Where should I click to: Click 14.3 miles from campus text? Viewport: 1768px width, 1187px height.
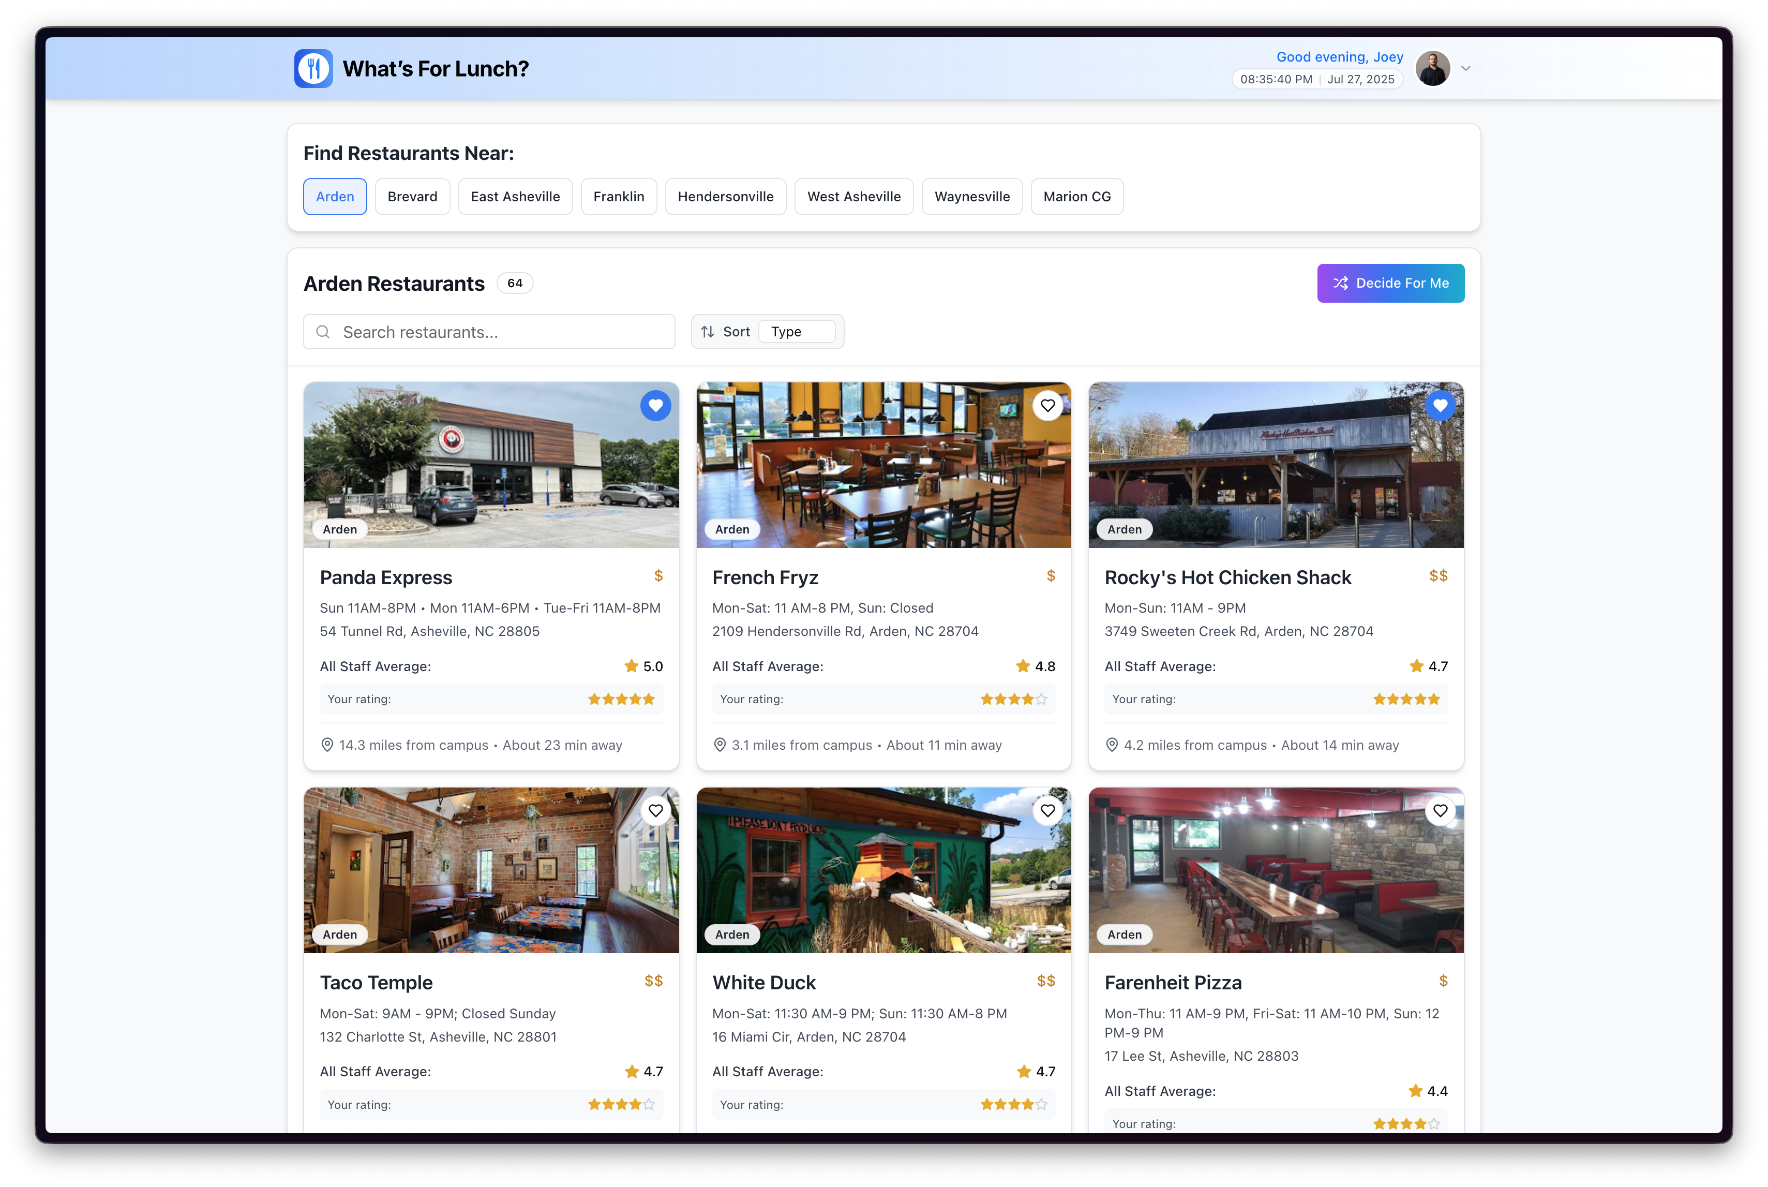[414, 746]
